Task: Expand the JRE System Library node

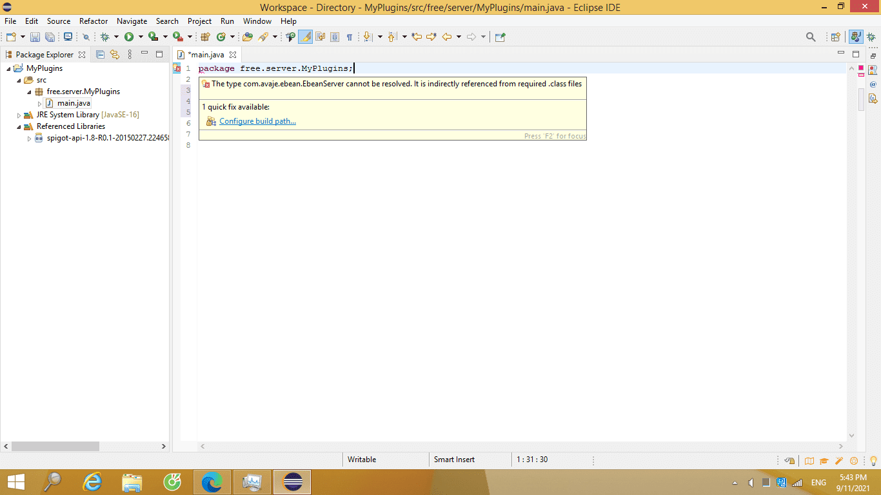Action: (x=19, y=115)
